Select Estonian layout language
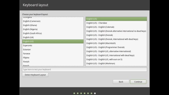 point(53,50)
